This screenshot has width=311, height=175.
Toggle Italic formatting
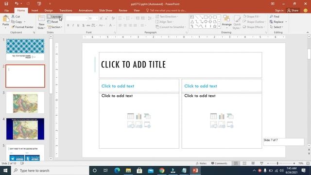(73, 25)
